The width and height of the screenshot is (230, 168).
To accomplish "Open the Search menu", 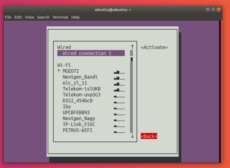I will (x=43, y=17).
